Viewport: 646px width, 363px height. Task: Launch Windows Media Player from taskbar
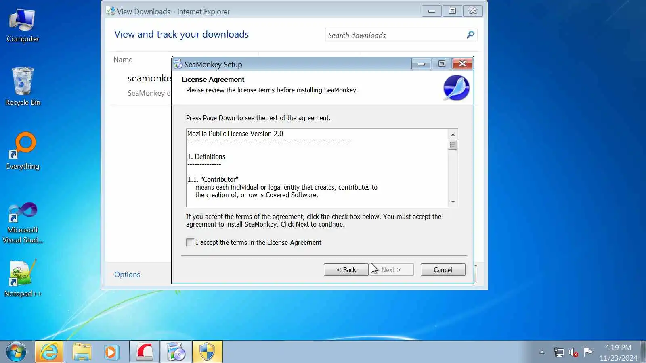[111, 352]
